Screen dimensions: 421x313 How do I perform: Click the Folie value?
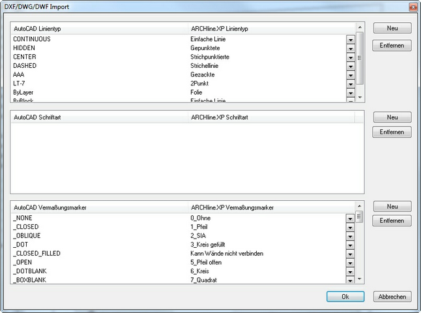click(x=196, y=93)
